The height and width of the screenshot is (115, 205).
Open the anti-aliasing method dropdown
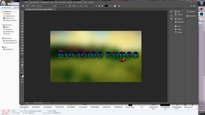point(89,6)
